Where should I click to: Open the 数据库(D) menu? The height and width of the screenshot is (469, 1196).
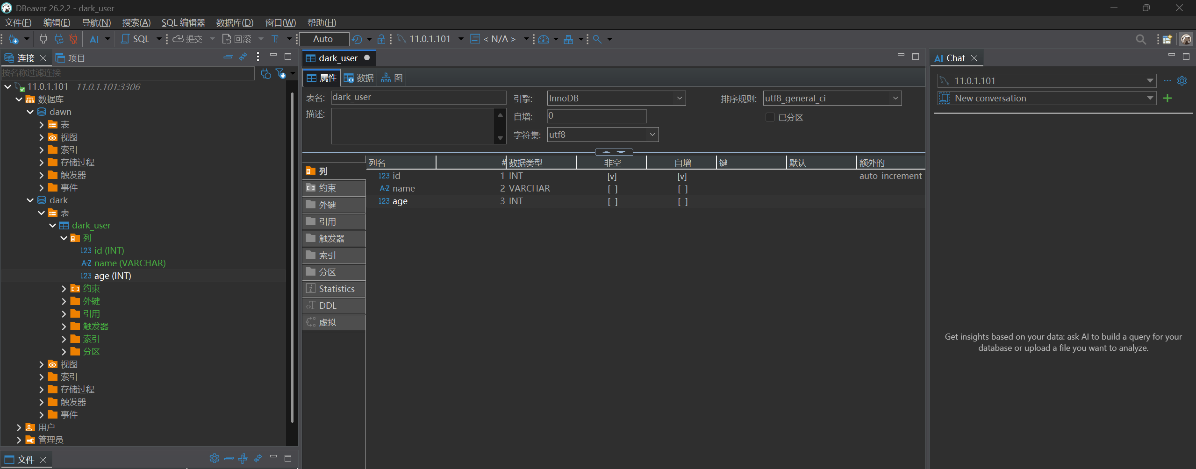point(235,23)
